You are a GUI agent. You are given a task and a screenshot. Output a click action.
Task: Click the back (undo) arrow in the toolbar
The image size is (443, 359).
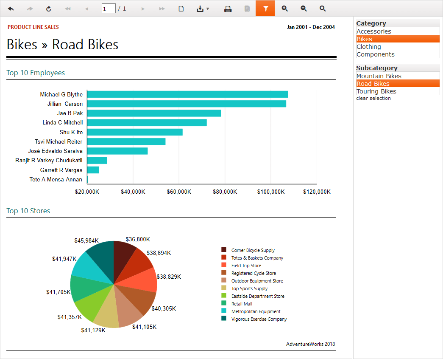pos(11,8)
